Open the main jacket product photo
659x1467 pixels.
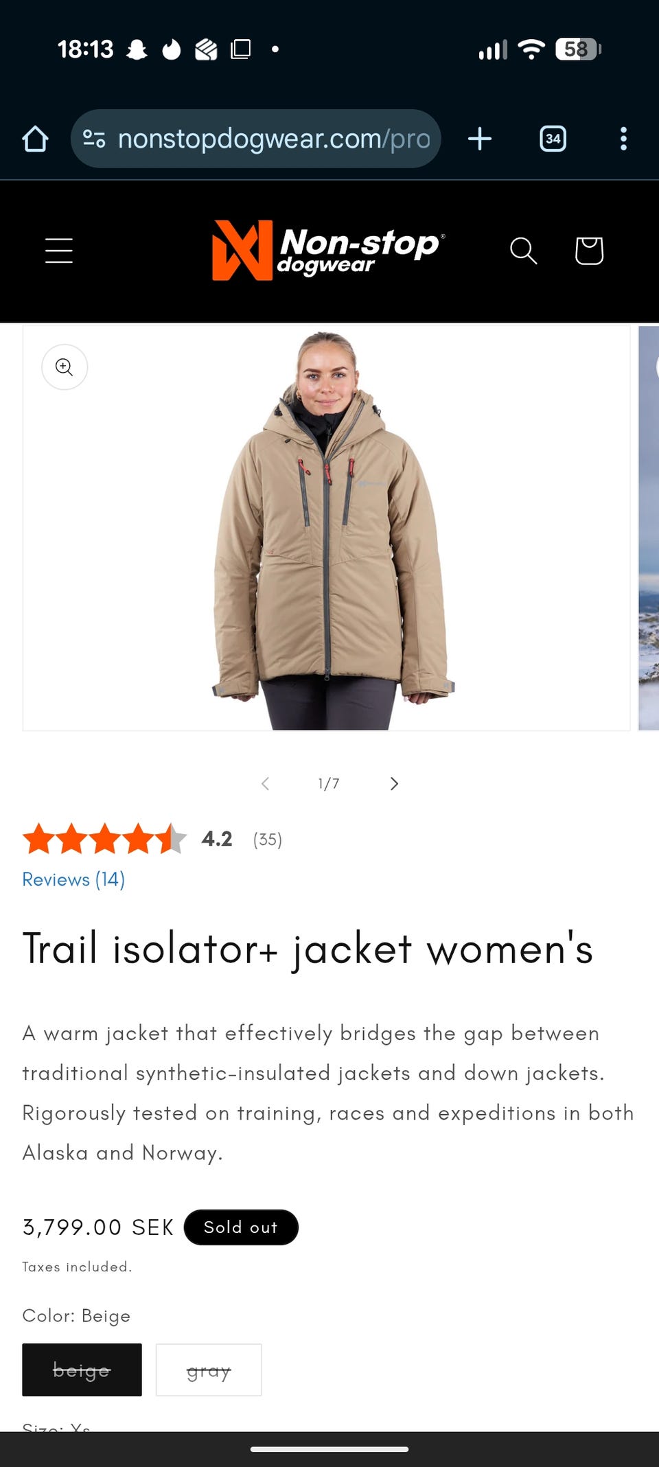pyautogui.click(x=326, y=527)
